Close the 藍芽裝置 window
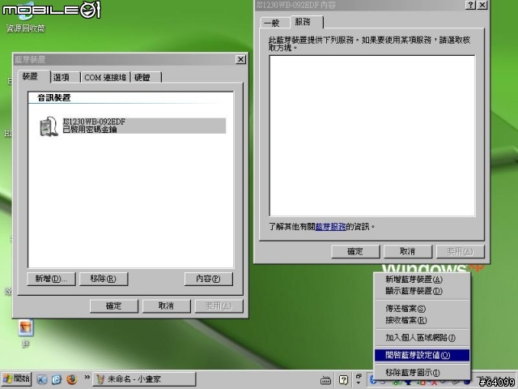The image size is (518, 389). 240,59
